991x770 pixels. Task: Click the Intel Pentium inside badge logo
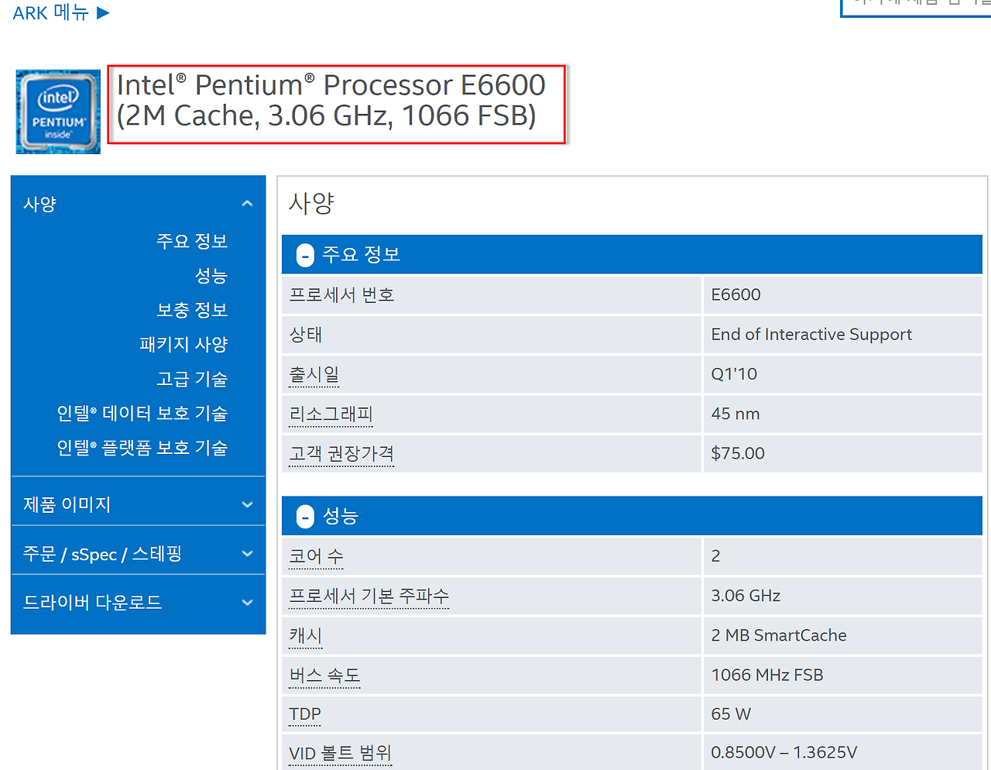[x=58, y=112]
